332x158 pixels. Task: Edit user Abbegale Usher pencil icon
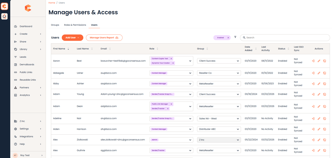[319, 73]
